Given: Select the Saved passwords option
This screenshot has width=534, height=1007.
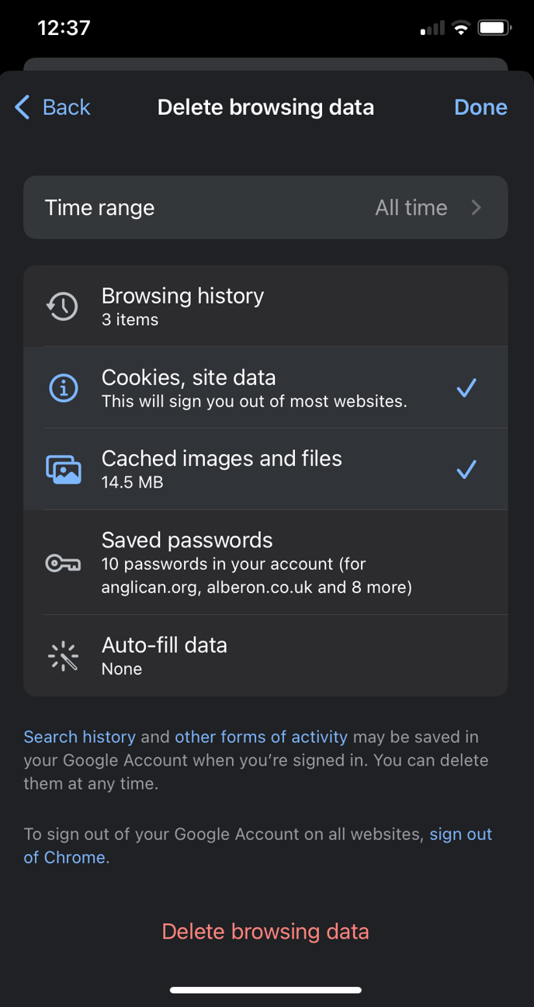Looking at the screenshot, I should click(265, 562).
